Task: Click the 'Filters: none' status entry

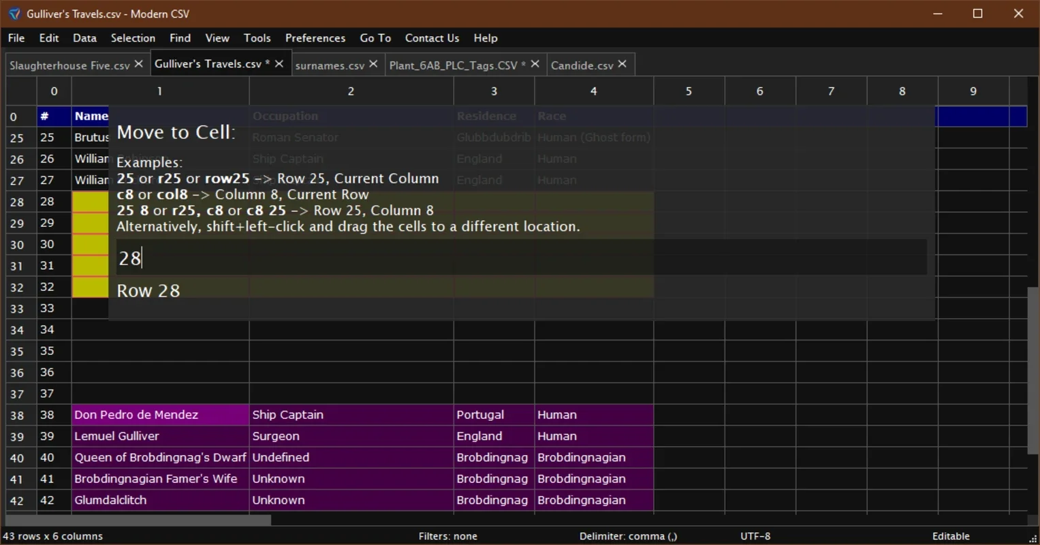Action: coord(448,536)
